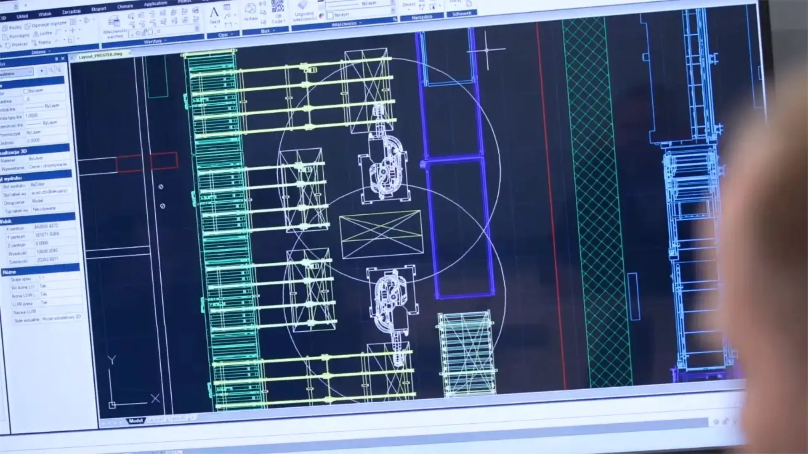Open the ByLayer linetype dropdown in ribbon
Image resolution: width=808 pixels, height=454 pixels.
393,3
